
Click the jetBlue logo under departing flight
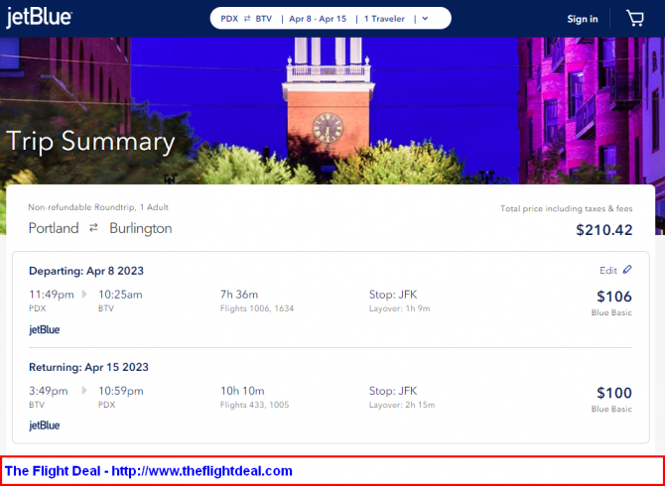(45, 329)
